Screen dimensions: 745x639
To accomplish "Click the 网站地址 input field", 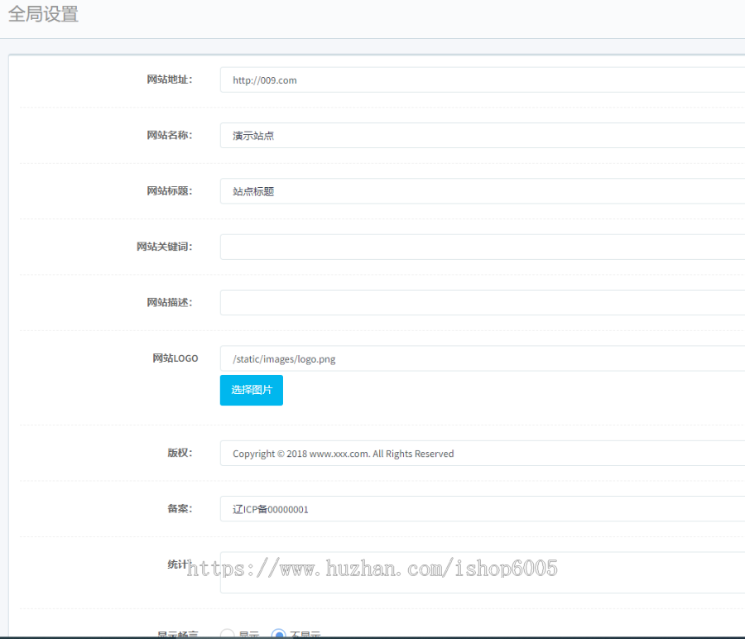I will [x=483, y=79].
